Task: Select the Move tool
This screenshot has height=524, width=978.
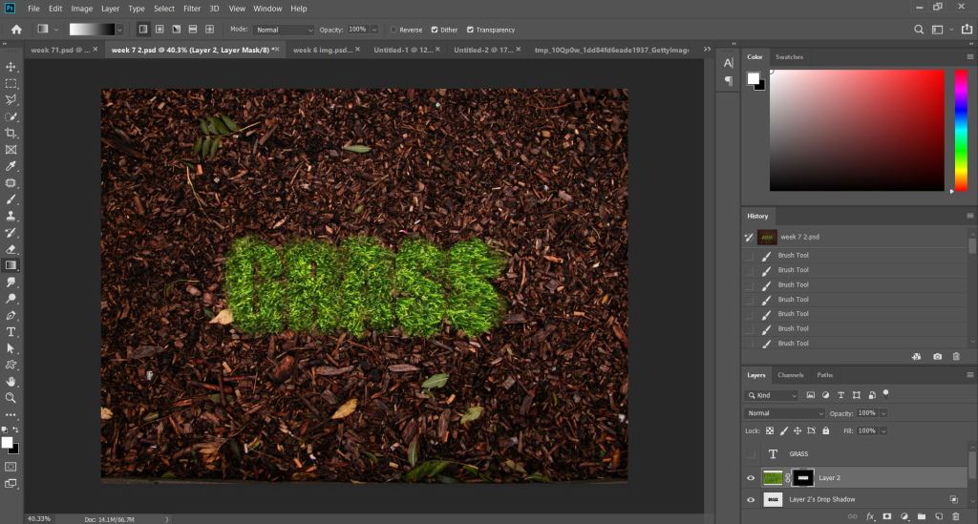Action: (x=11, y=67)
